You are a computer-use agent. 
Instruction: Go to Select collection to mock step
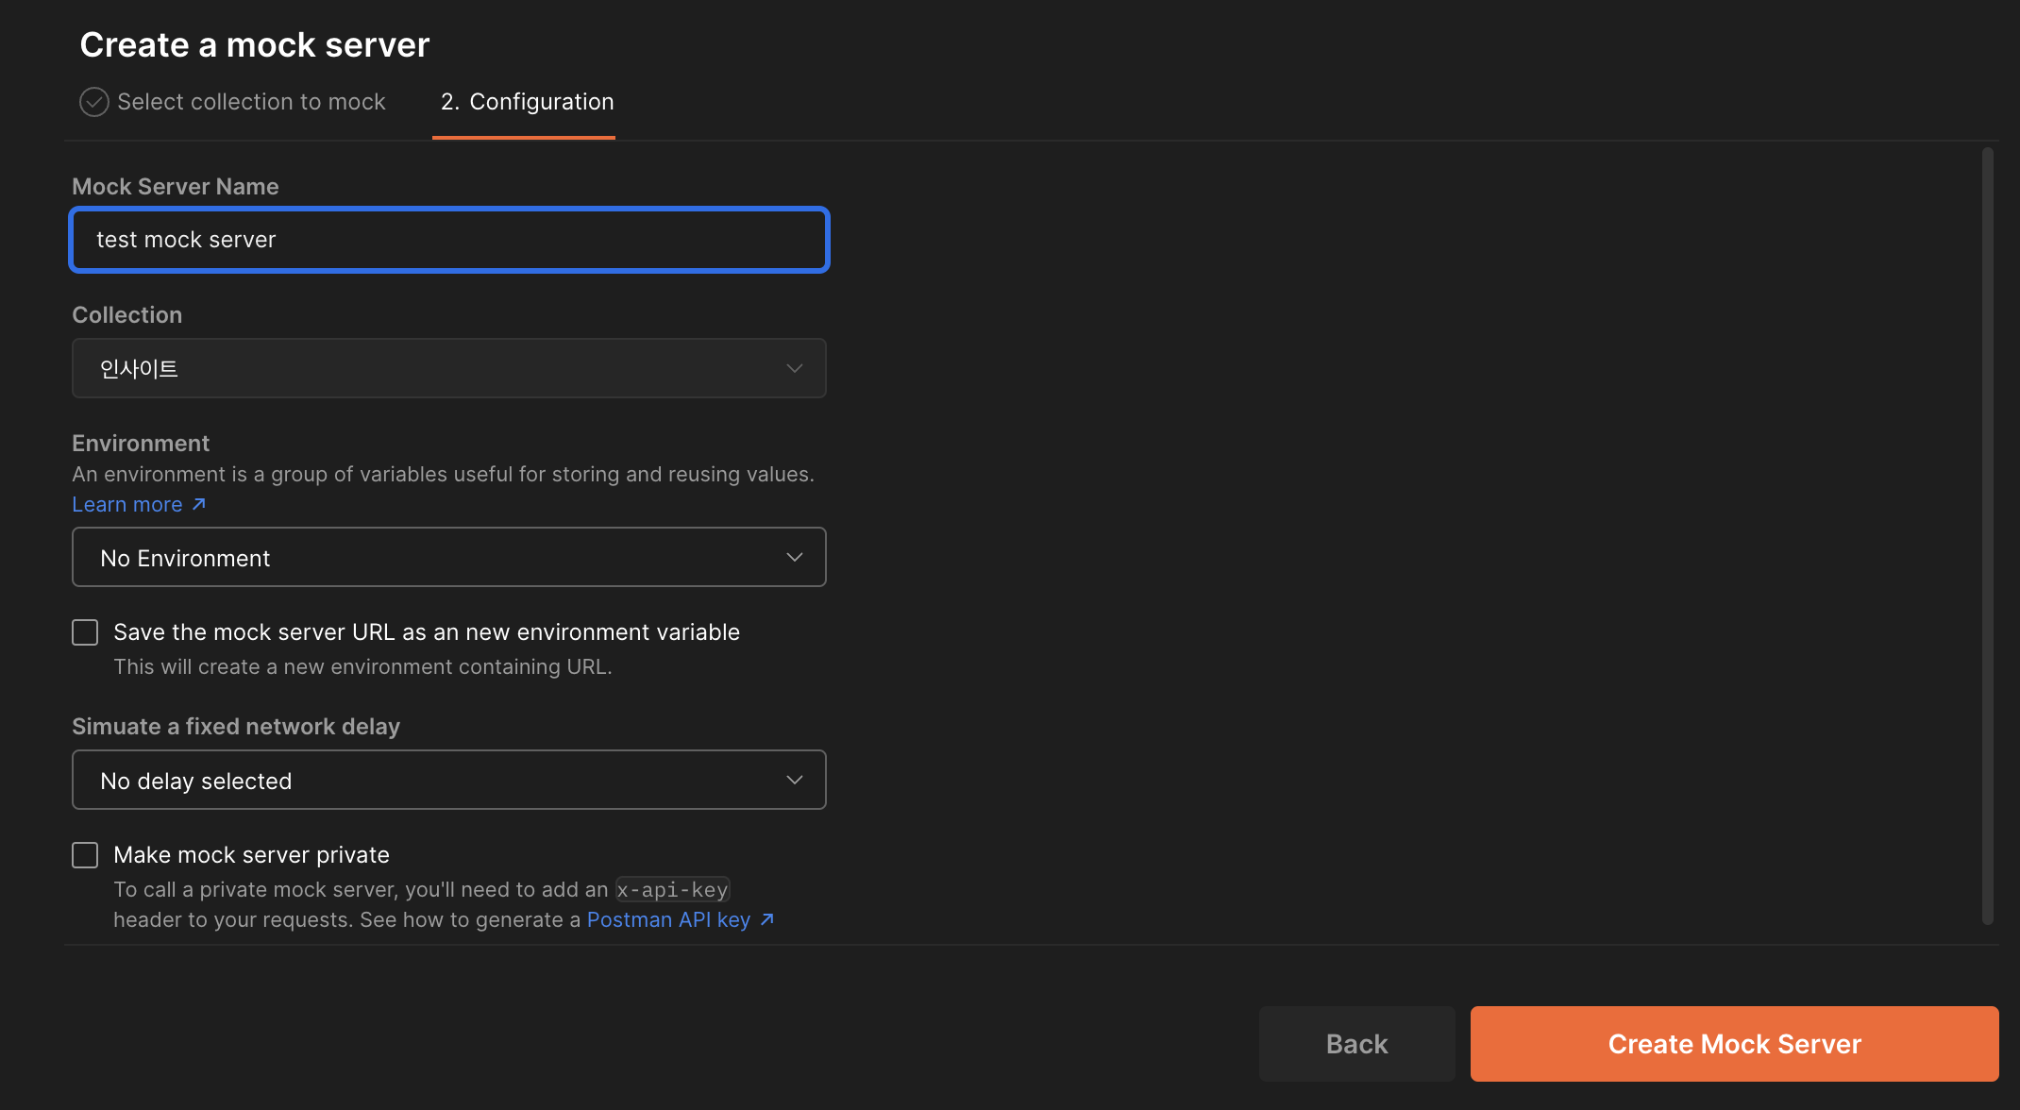tap(251, 102)
